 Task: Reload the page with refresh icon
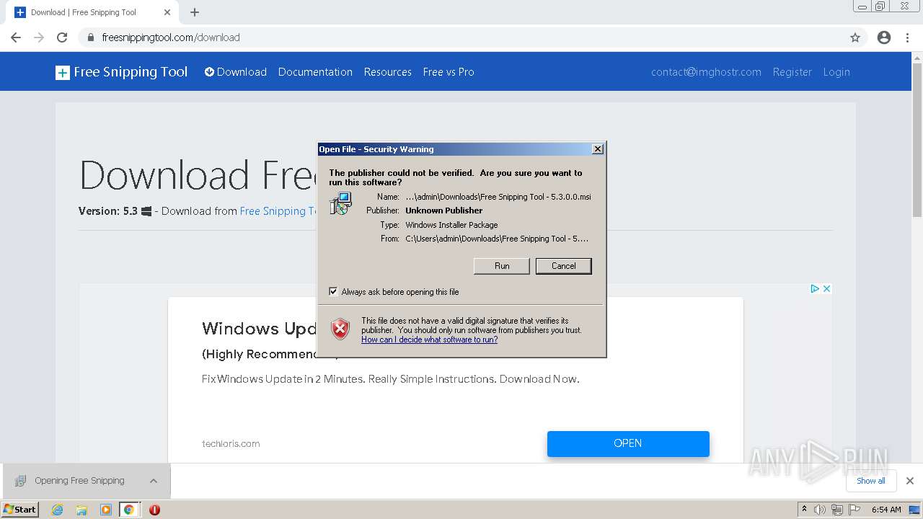click(62, 37)
